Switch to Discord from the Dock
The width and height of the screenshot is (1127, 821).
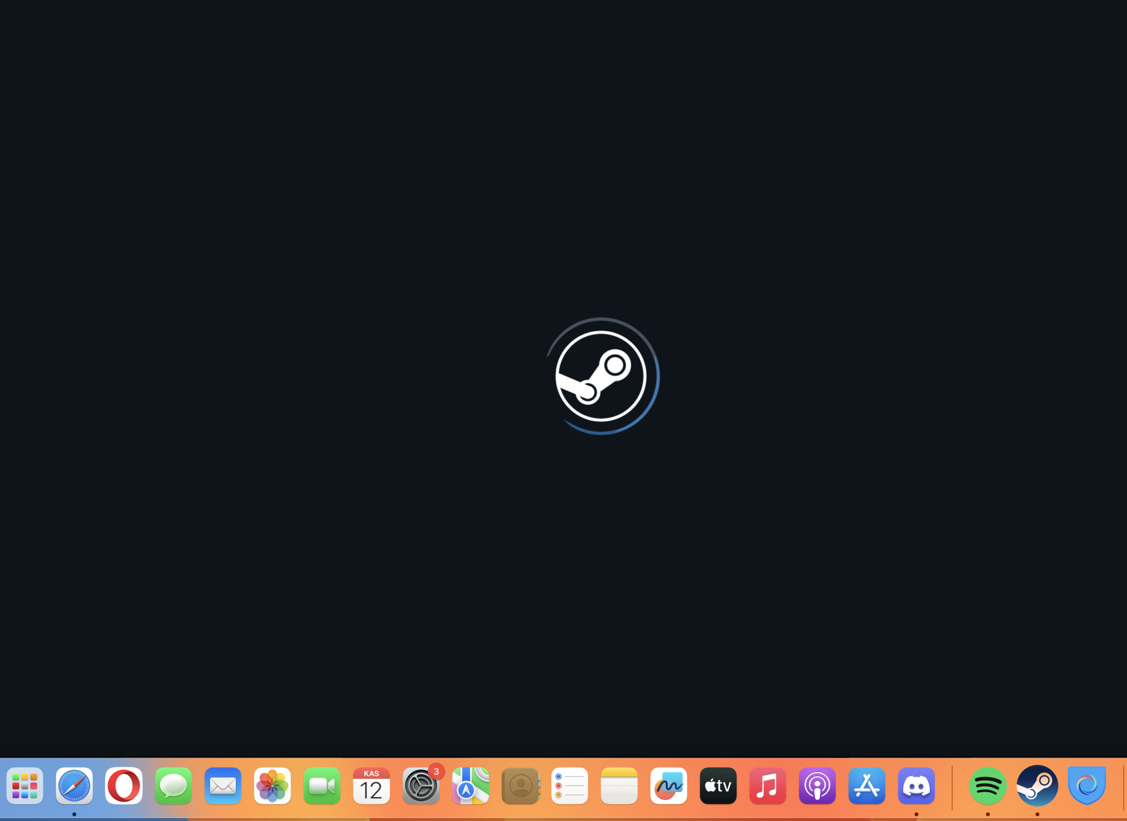tap(916, 786)
